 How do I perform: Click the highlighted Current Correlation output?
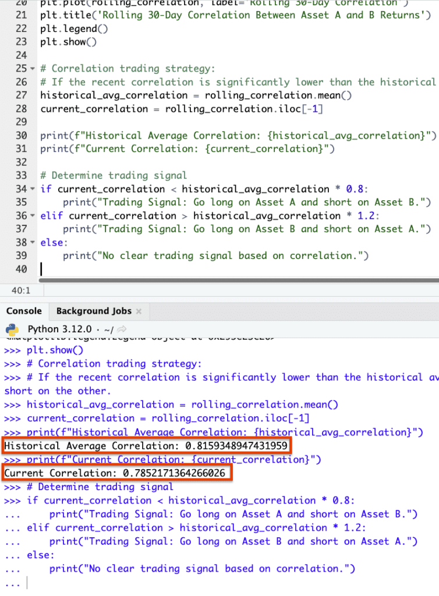click(x=115, y=473)
